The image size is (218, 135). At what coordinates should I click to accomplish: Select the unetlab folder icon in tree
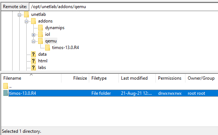26,14
